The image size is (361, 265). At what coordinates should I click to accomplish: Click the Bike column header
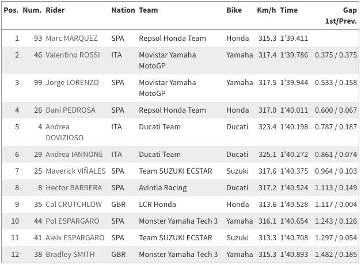coord(234,10)
